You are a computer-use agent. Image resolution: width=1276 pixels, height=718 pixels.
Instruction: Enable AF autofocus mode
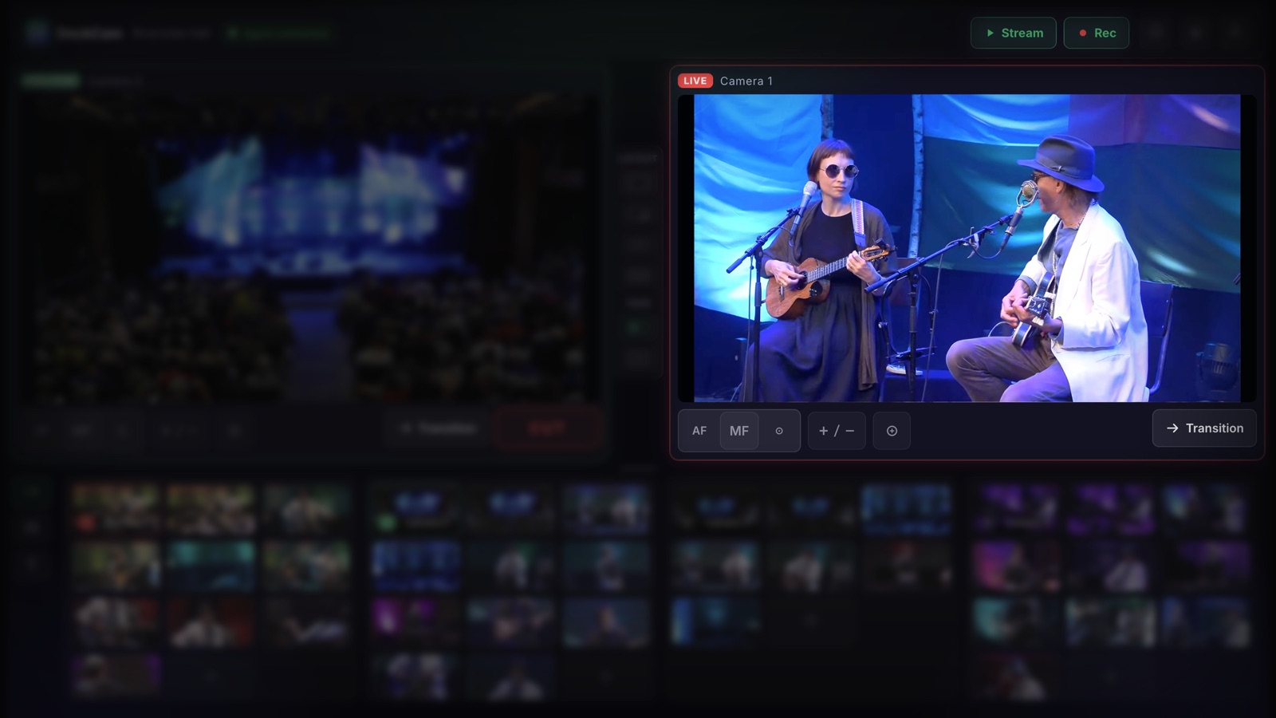coord(699,431)
